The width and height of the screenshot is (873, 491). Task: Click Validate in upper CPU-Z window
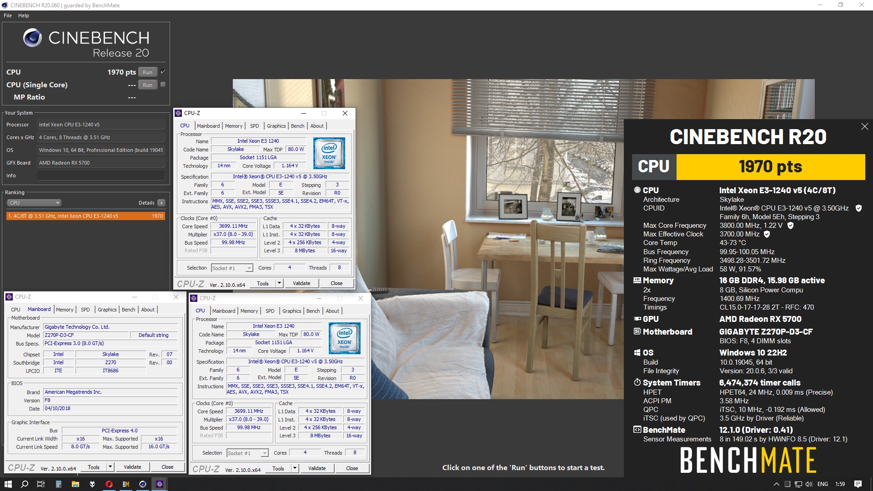301,283
